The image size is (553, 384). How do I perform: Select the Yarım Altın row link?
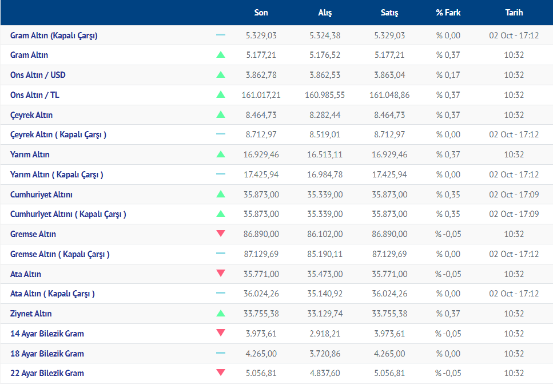pyautogui.click(x=30, y=155)
